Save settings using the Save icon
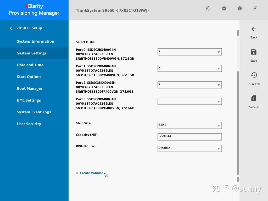 254,52
